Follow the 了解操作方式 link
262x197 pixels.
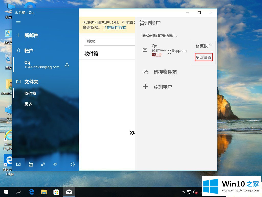(115, 27)
